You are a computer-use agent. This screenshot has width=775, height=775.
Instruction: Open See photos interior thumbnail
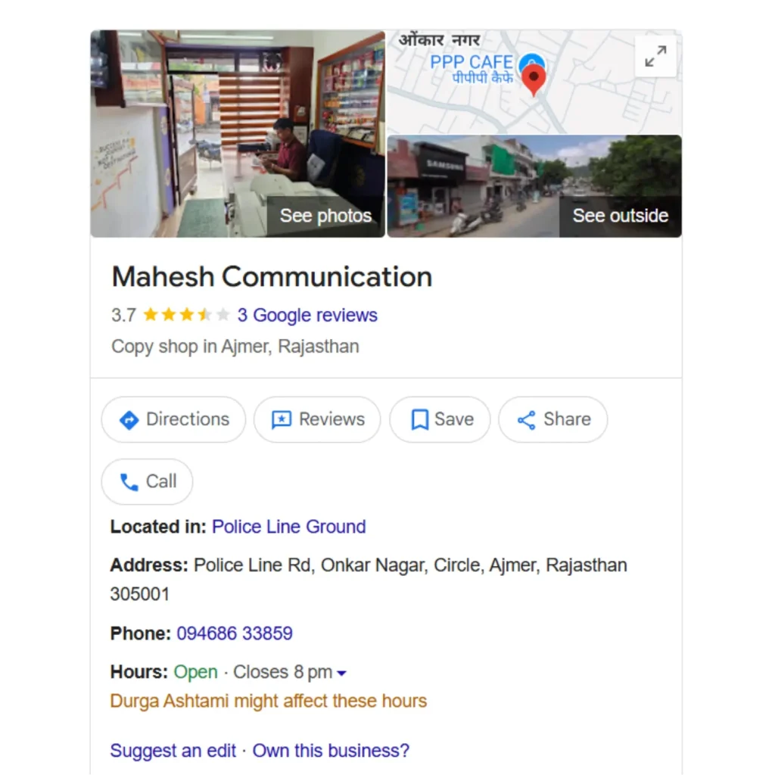coord(238,133)
